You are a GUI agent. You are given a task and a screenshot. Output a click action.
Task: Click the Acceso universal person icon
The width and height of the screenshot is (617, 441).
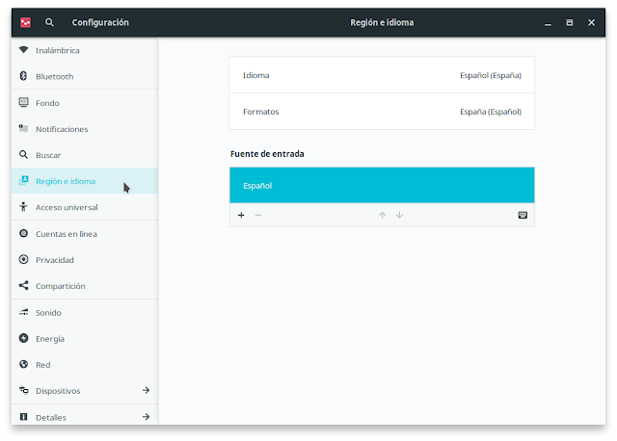(23, 207)
